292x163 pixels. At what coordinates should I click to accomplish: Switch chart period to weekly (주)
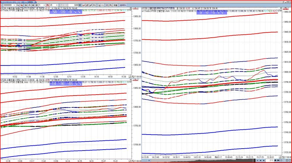[x=30, y=5]
